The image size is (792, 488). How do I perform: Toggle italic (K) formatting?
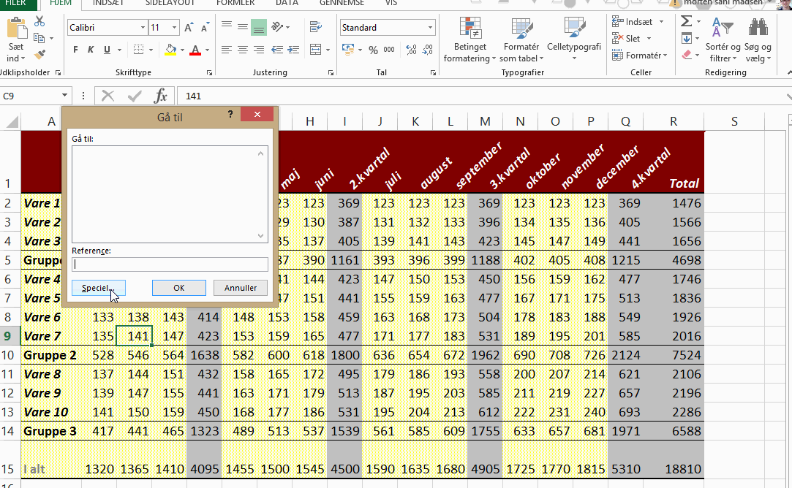(x=91, y=50)
